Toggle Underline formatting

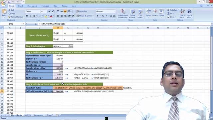click(x=34, y=16)
